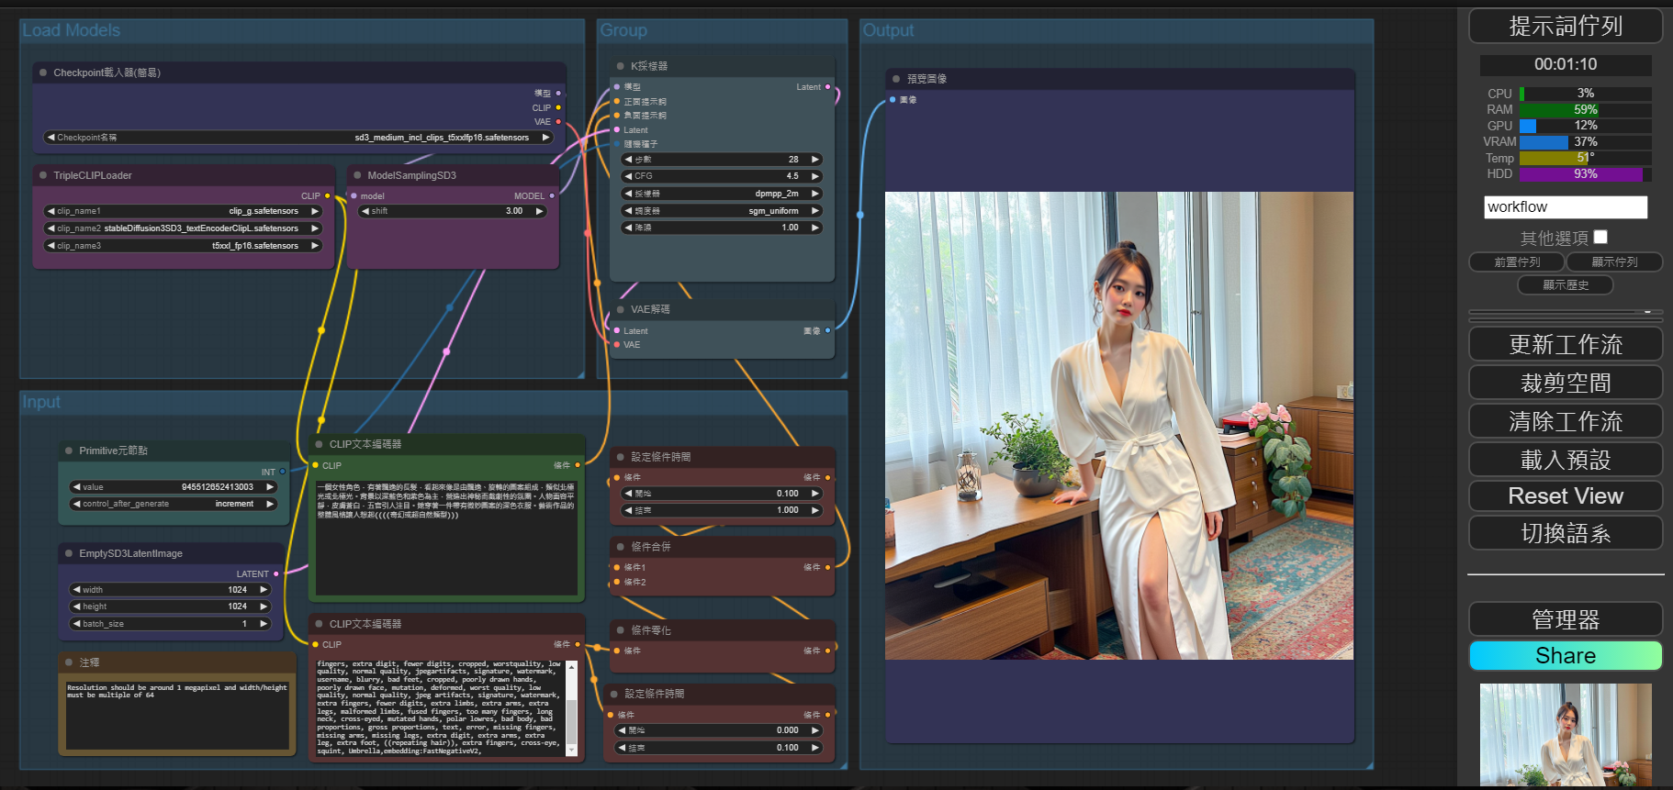Click the MODEL output dot on ModelSamplingSD3
Viewport: 1673px width, 790px height.
(x=552, y=195)
